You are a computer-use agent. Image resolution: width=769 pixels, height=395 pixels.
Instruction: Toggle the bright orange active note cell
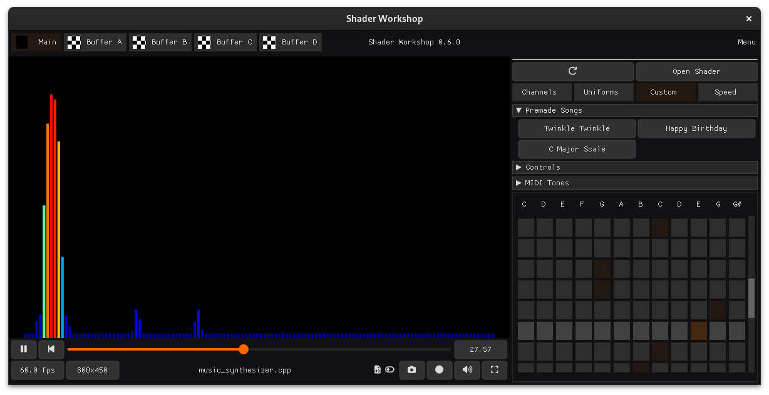[x=699, y=331]
